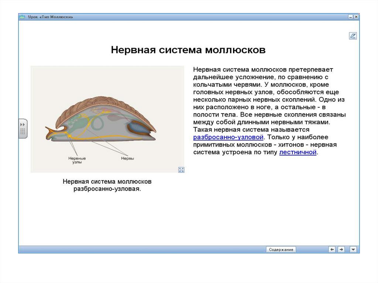Click the Урок «Тип Моллюски» title bar text
Viewport: 378px width, 283px height.
[51, 17]
